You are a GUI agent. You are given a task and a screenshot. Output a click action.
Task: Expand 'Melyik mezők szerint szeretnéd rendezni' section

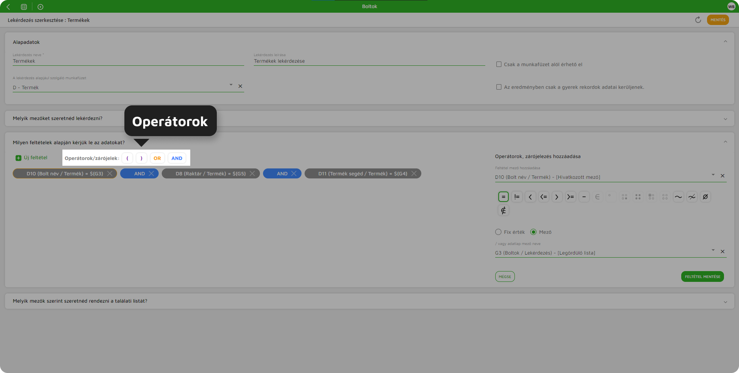point(726,302)
